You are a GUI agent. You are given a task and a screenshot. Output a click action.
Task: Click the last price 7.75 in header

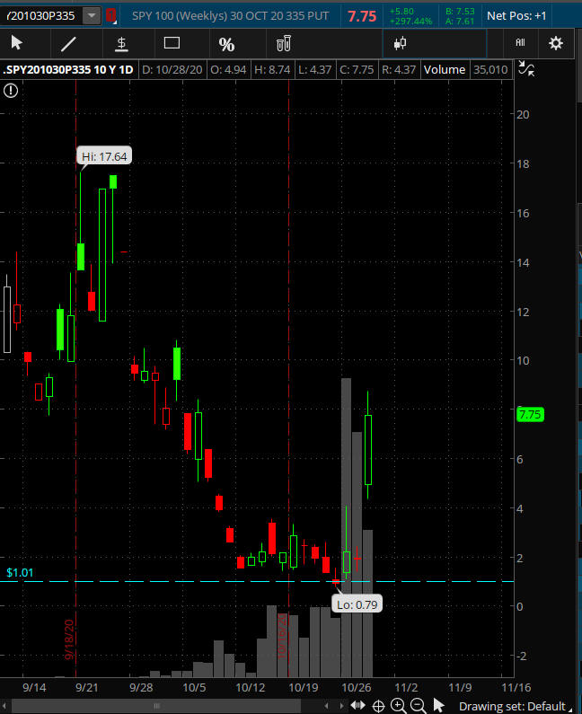click(362, 16)
